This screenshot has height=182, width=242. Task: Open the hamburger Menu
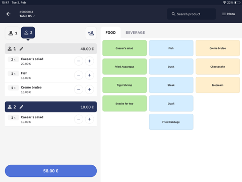click(228, 14)
